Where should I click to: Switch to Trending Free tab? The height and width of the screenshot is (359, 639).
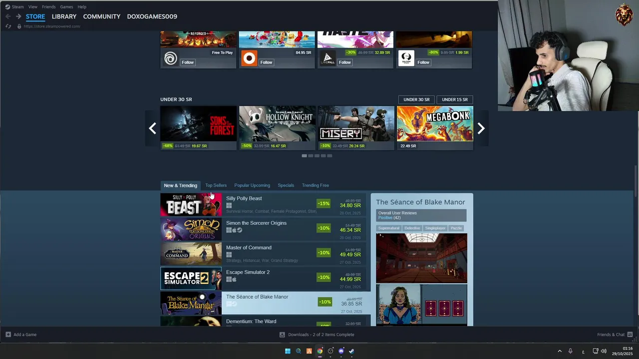click(316, 185)
